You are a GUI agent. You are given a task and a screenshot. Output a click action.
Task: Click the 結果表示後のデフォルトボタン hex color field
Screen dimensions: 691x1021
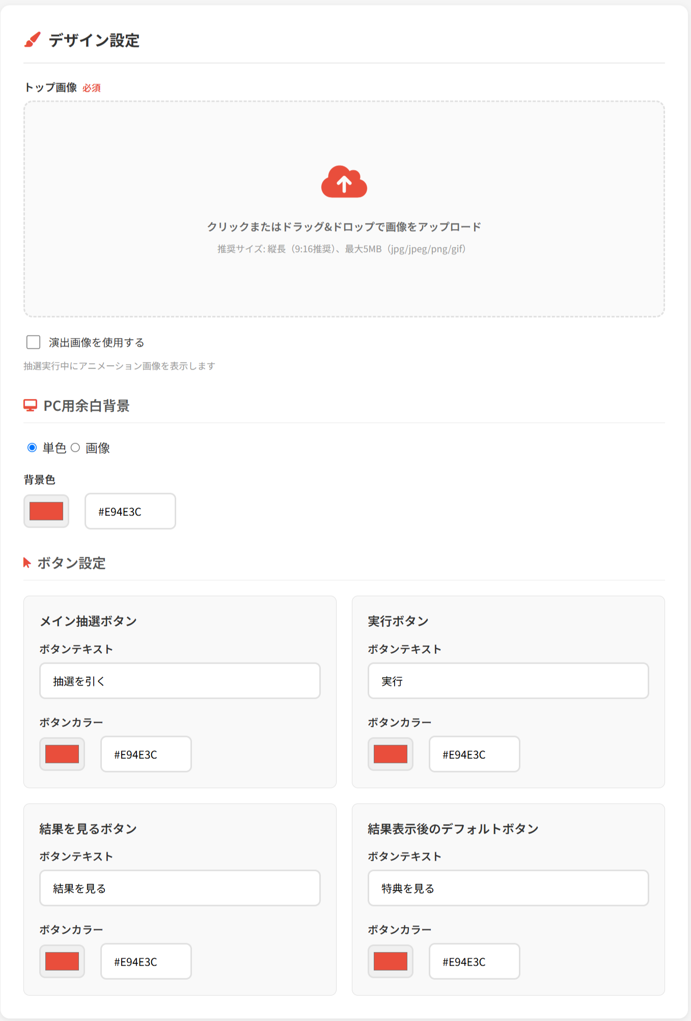[475, 961]
